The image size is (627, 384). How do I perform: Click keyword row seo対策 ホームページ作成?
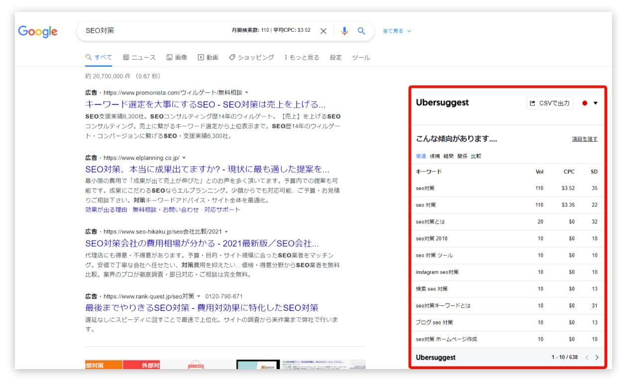tap(507, 339)
